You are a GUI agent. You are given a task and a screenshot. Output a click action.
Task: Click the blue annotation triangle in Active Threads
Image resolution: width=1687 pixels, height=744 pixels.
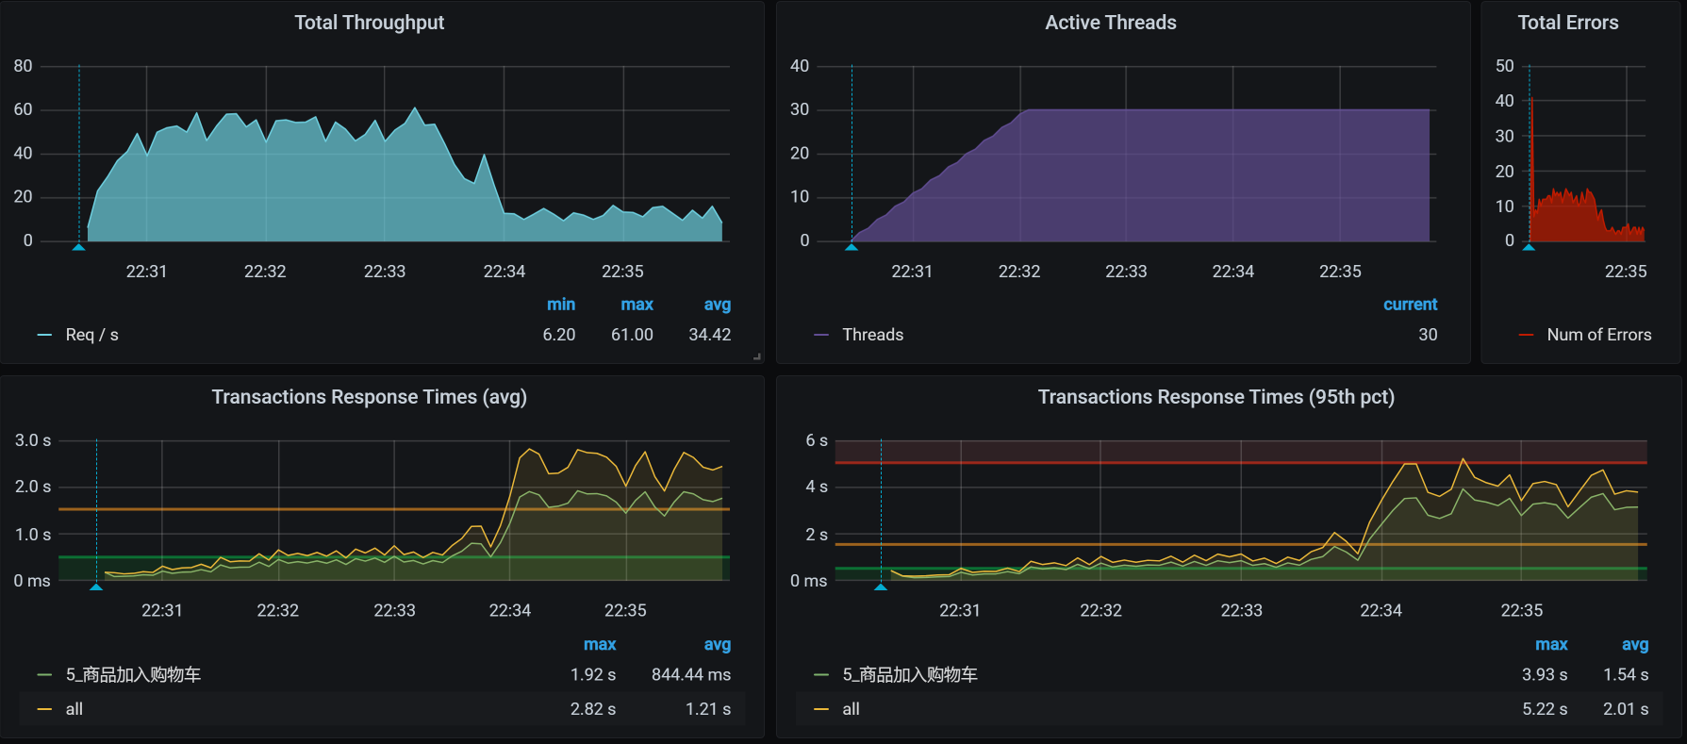pyautogui.click(x=852, y=247)
